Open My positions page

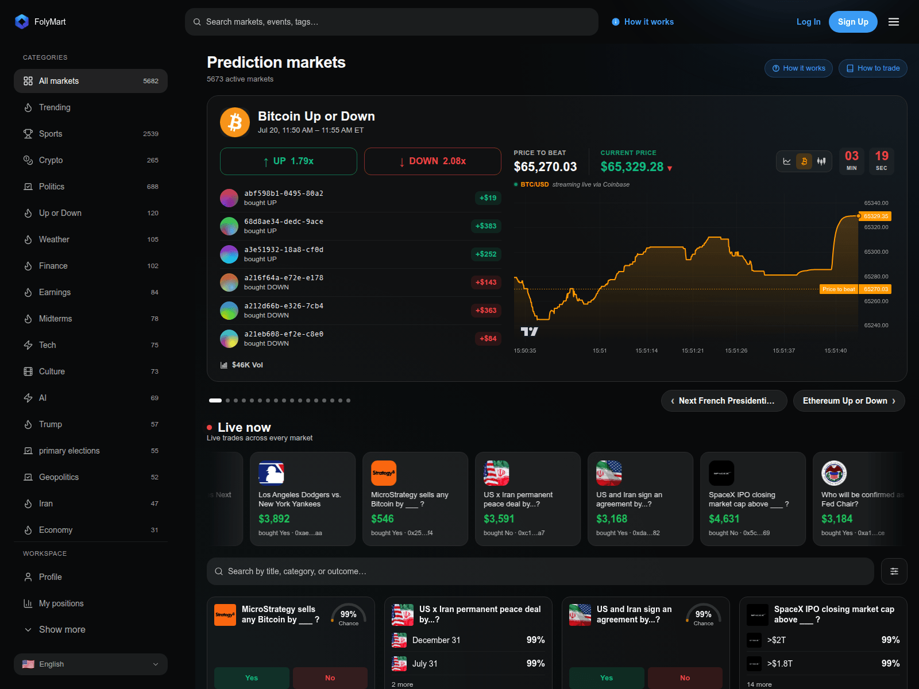coord(91,603)
